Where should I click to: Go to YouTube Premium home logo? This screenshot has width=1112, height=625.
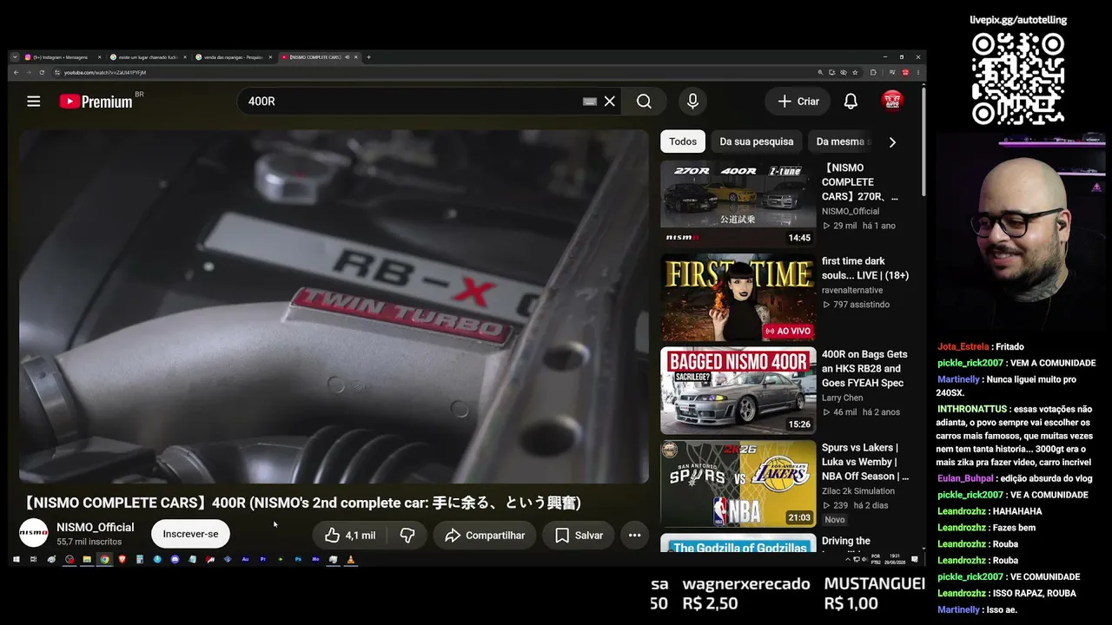(96, 102)
